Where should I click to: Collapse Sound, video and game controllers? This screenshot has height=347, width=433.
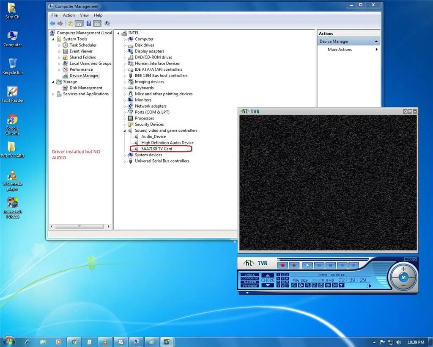coord(124,130)
